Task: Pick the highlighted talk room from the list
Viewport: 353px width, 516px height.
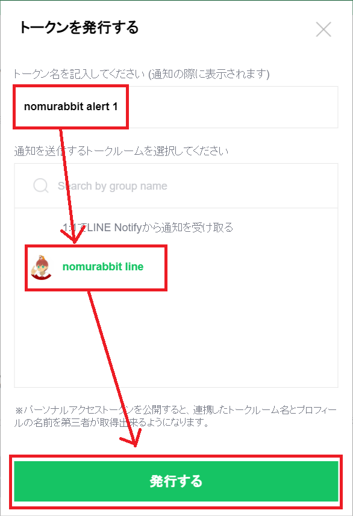Action: [96, 267]
